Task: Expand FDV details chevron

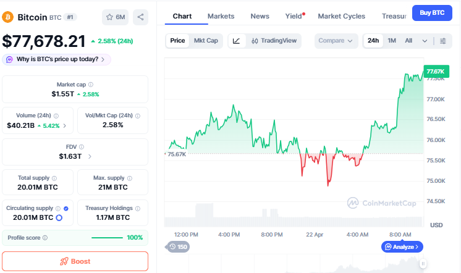Action: (90, 157)
